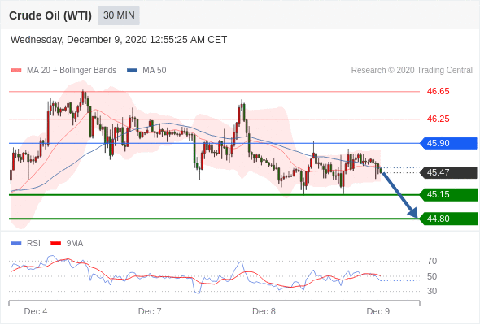
Task: Click the MA 50 legend label
Action: pos(155,71)
